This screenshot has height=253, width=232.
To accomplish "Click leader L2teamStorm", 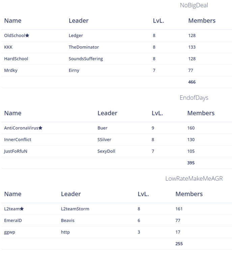I will coord(75,209).
